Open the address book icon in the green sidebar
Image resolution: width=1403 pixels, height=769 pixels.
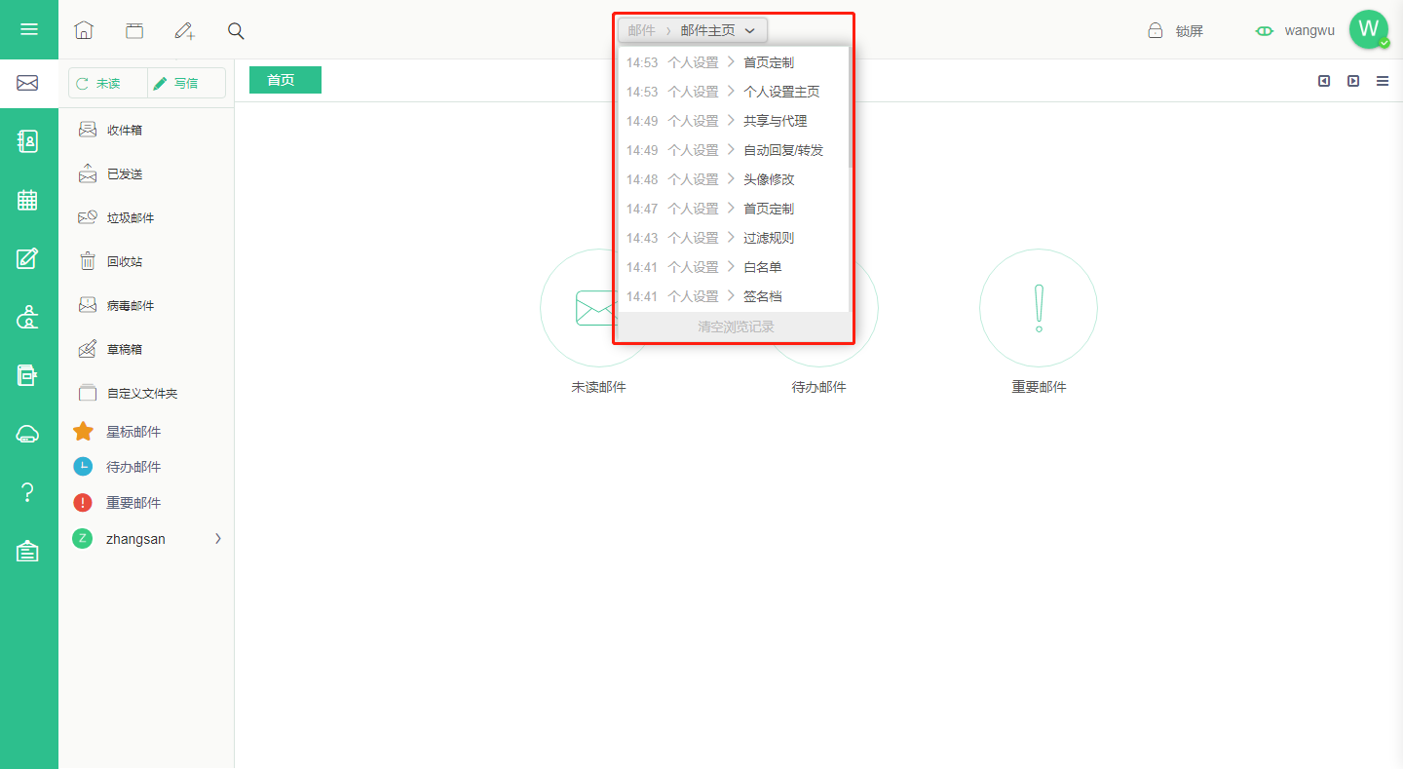point(28,141)
